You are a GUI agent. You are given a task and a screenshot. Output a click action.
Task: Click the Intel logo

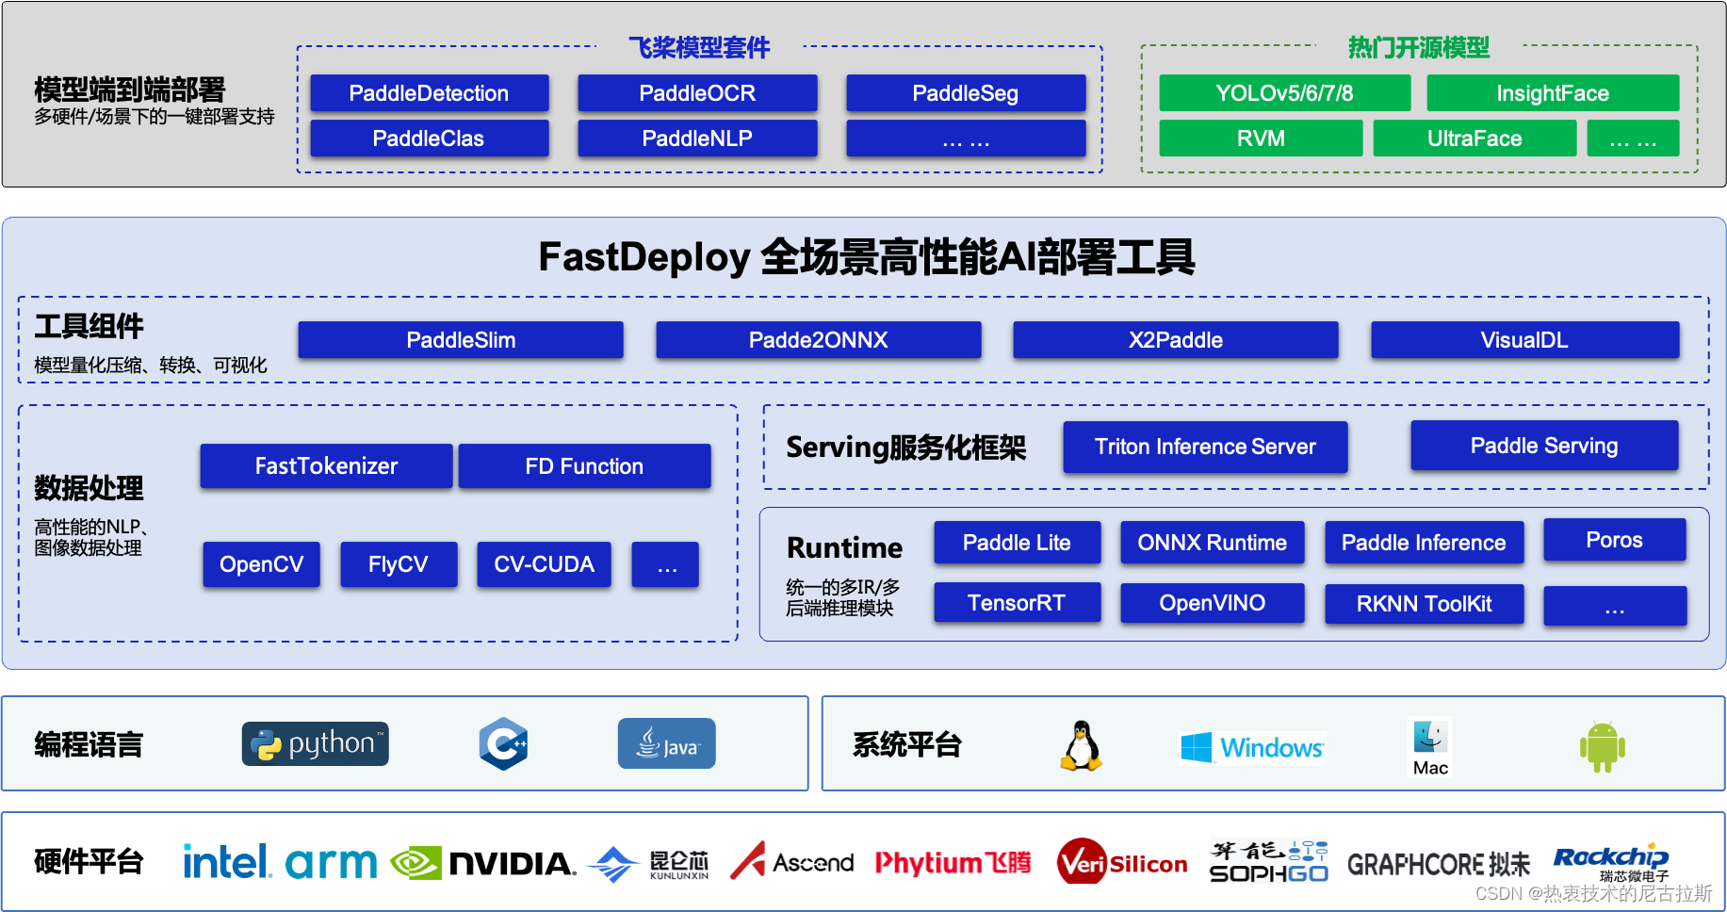point(227,861)
